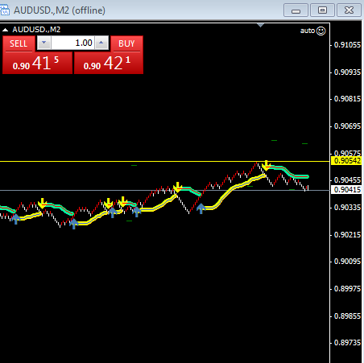The height and width of the screenshot is (363, 364).
Task: Maximize the AUDUSD chart window
Action: [322, 10]
